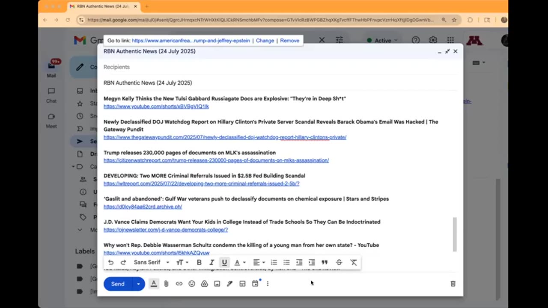
Task: Go back to the previous page
Action: coord(45,20)
